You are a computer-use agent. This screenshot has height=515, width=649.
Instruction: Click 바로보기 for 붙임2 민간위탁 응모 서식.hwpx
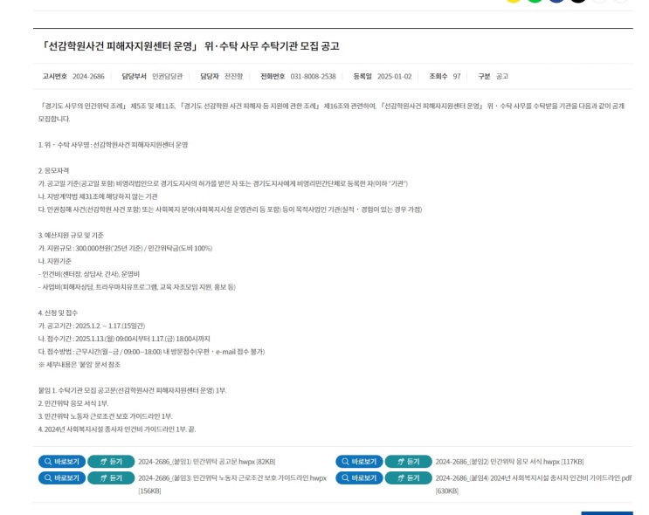[359, 461]
